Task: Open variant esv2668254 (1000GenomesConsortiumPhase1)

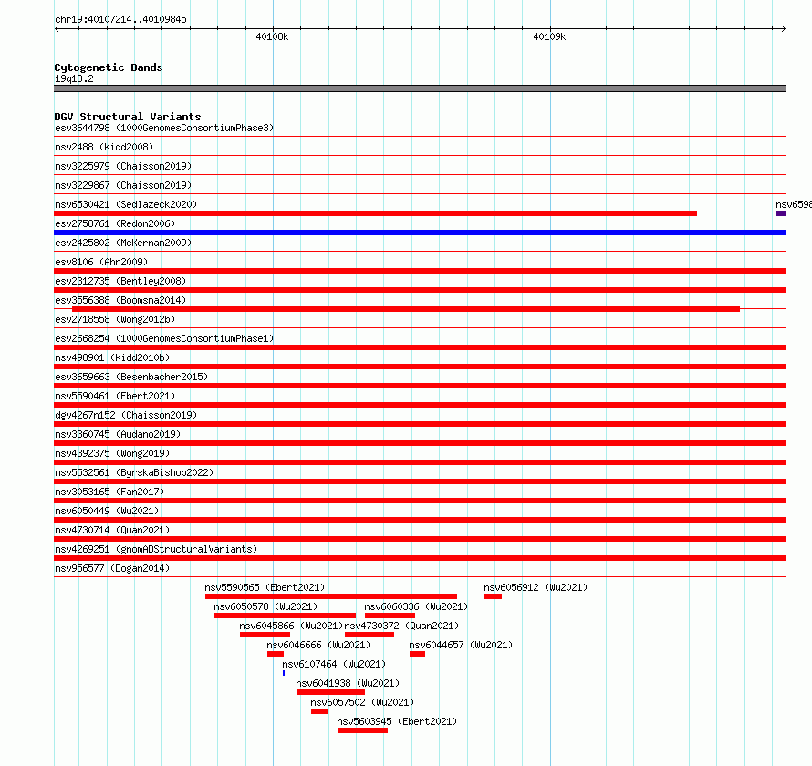Action: point(164,338)
